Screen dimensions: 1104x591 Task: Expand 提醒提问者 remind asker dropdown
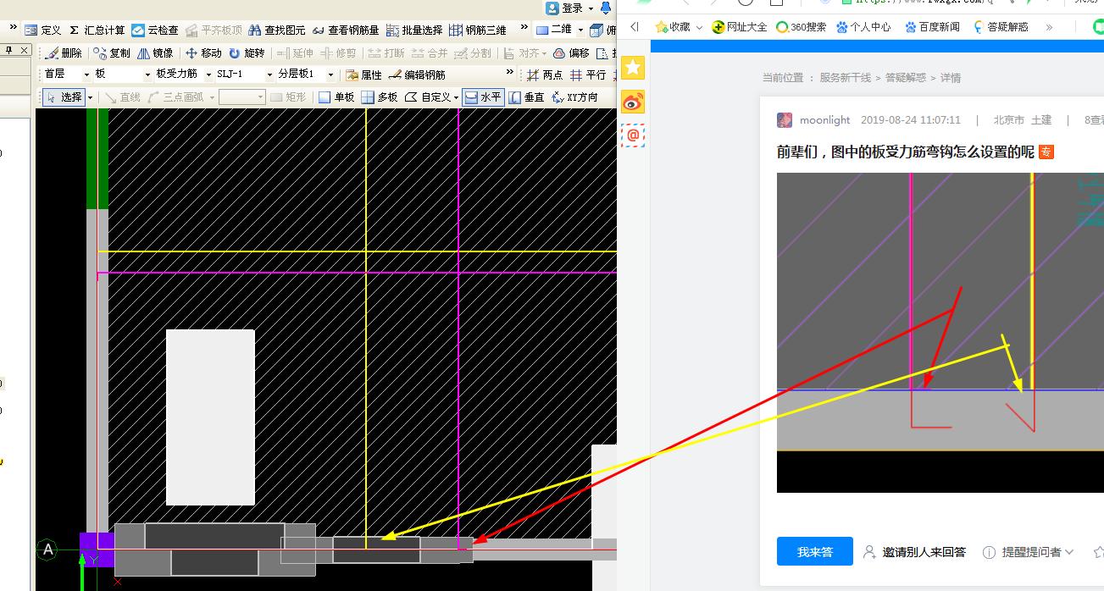1028,552
